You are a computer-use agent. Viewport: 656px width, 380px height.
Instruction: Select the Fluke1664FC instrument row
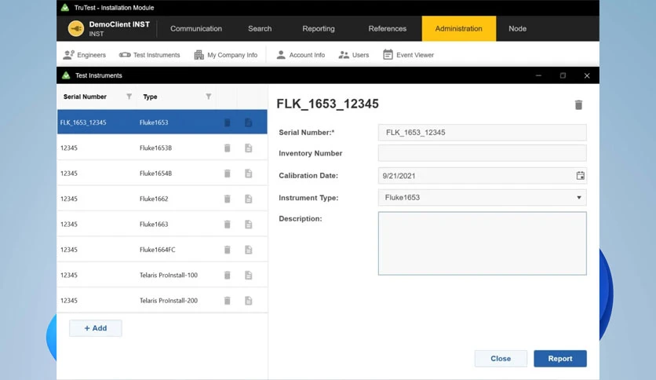162,250
